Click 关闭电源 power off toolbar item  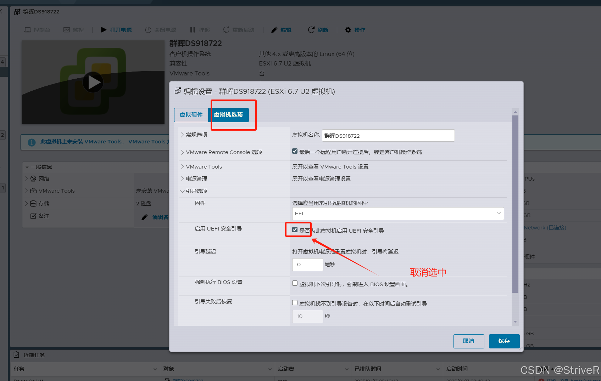point(161,30)
